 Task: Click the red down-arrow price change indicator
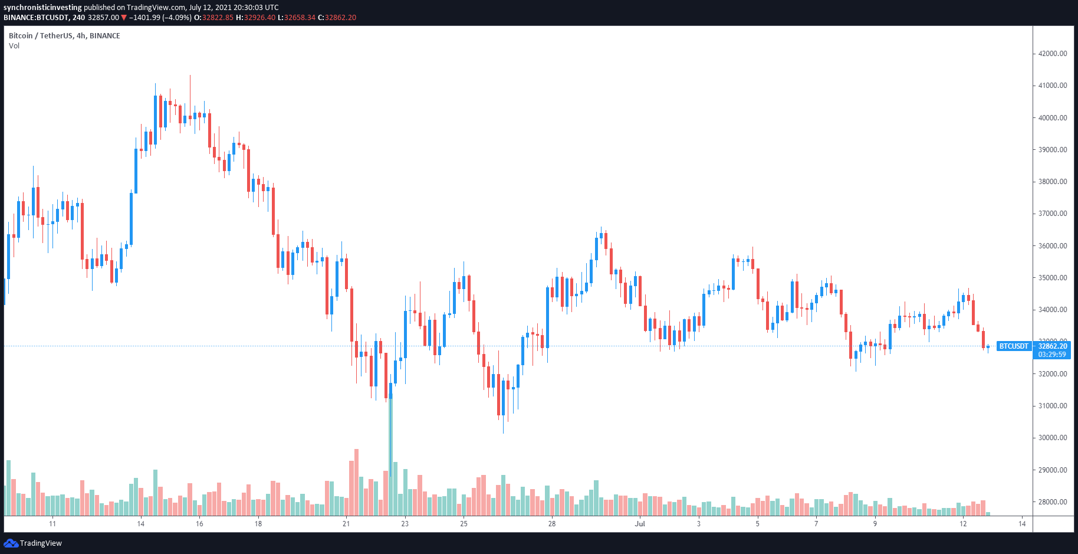click(124, 18)
